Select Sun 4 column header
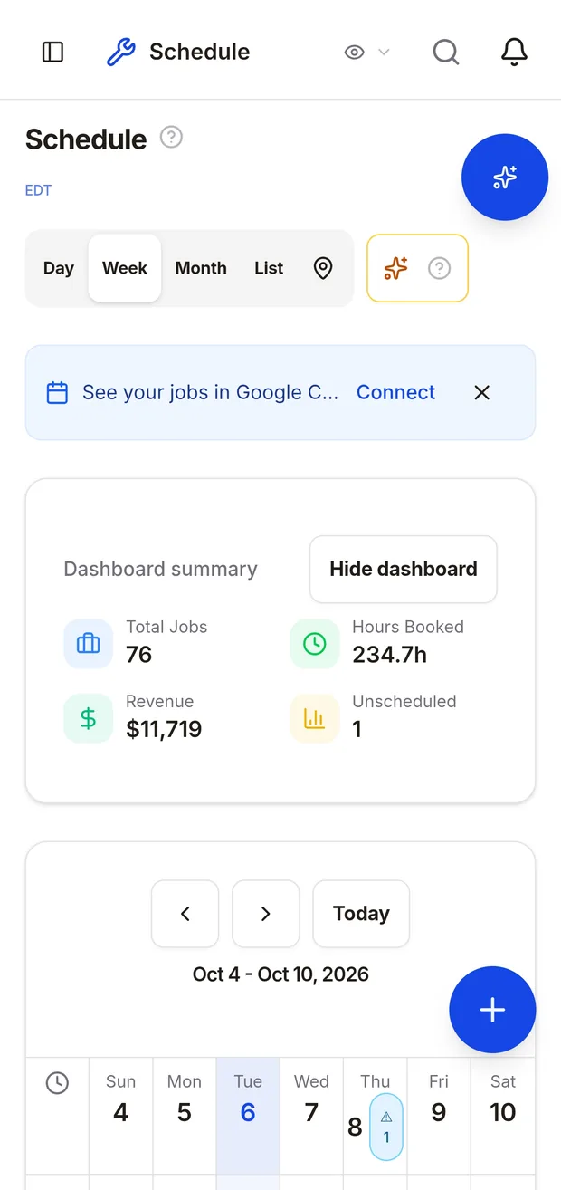 pyautogui.click(x=121, y=1116)
